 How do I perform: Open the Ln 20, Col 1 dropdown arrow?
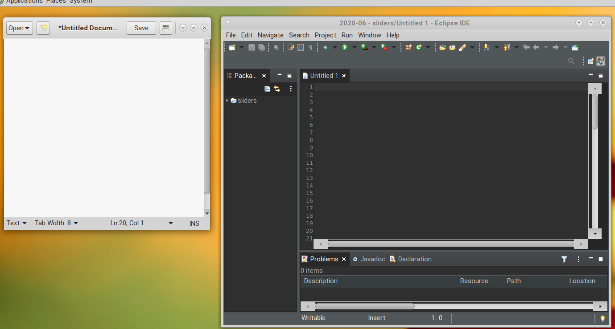pyautogui.click(x=171, y=223)
